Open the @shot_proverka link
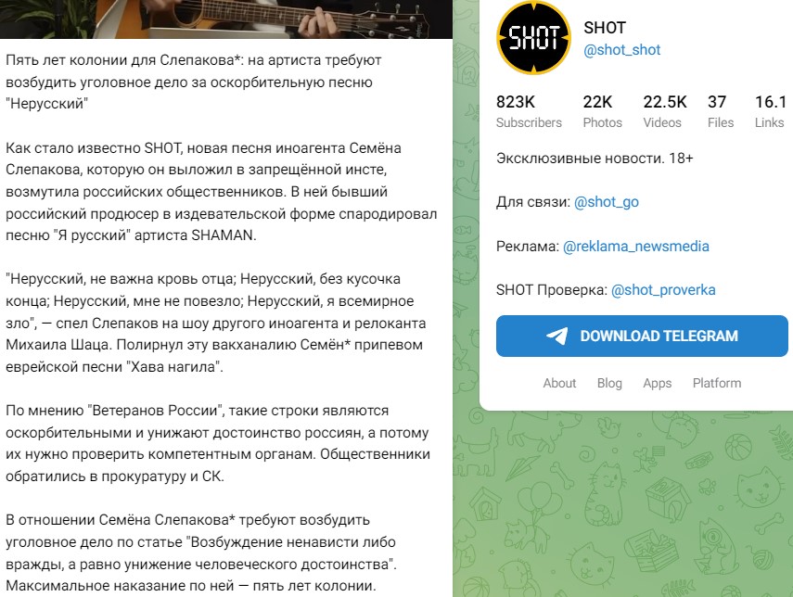 coord(663,290)
